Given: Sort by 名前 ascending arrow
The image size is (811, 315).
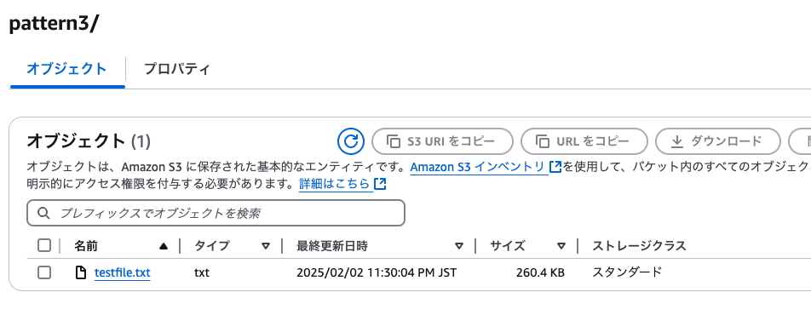Looking at the screenshot, I should (x=164, y=246).
